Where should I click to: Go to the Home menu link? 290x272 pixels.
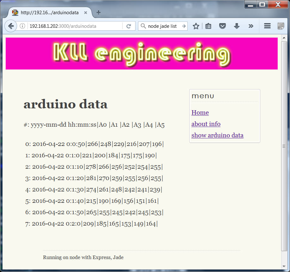click(x=200, y=113)
